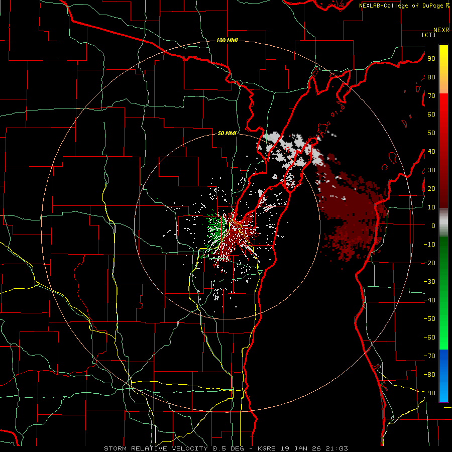Click the positive 50 scale value
Viewport: 452px width, 452px height.
[x=431, y=133]
